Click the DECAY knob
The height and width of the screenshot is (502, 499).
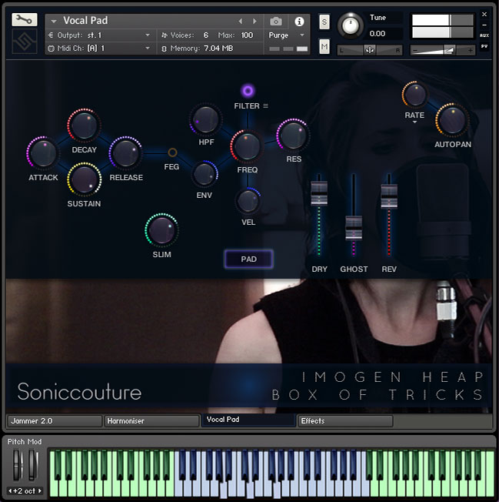(x=84, y=125)
